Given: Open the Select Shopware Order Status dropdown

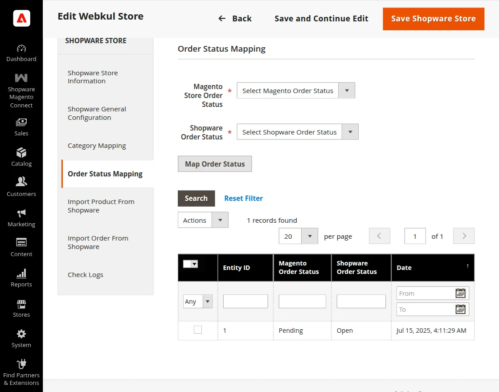Looking at the screenshot, I should coord(350,131).
